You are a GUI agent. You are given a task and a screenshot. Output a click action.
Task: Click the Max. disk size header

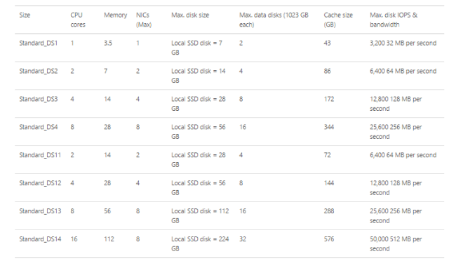[190, 15]
